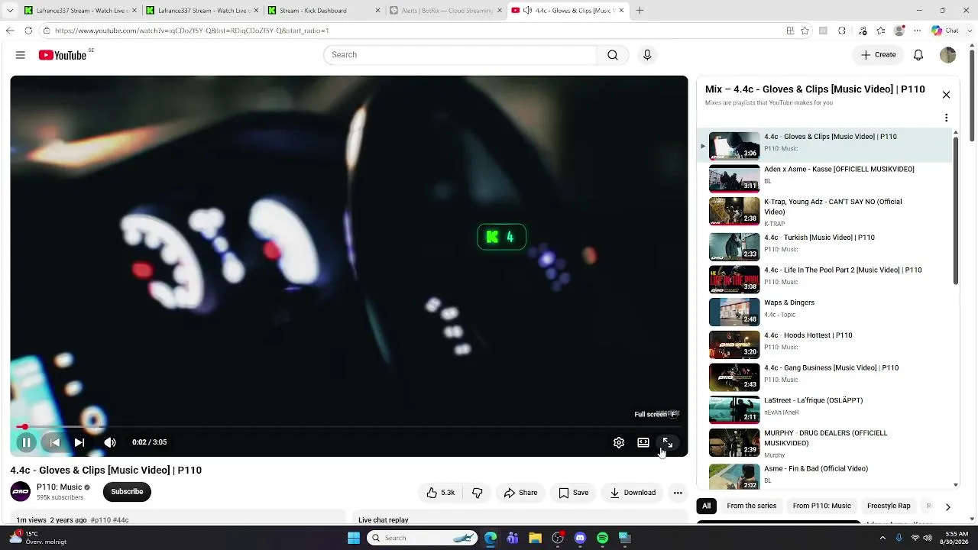Image resolution: width=978 pixels, height=550 pixels.
Task: Go to previous video in player
Action: [x=54, y=442]
